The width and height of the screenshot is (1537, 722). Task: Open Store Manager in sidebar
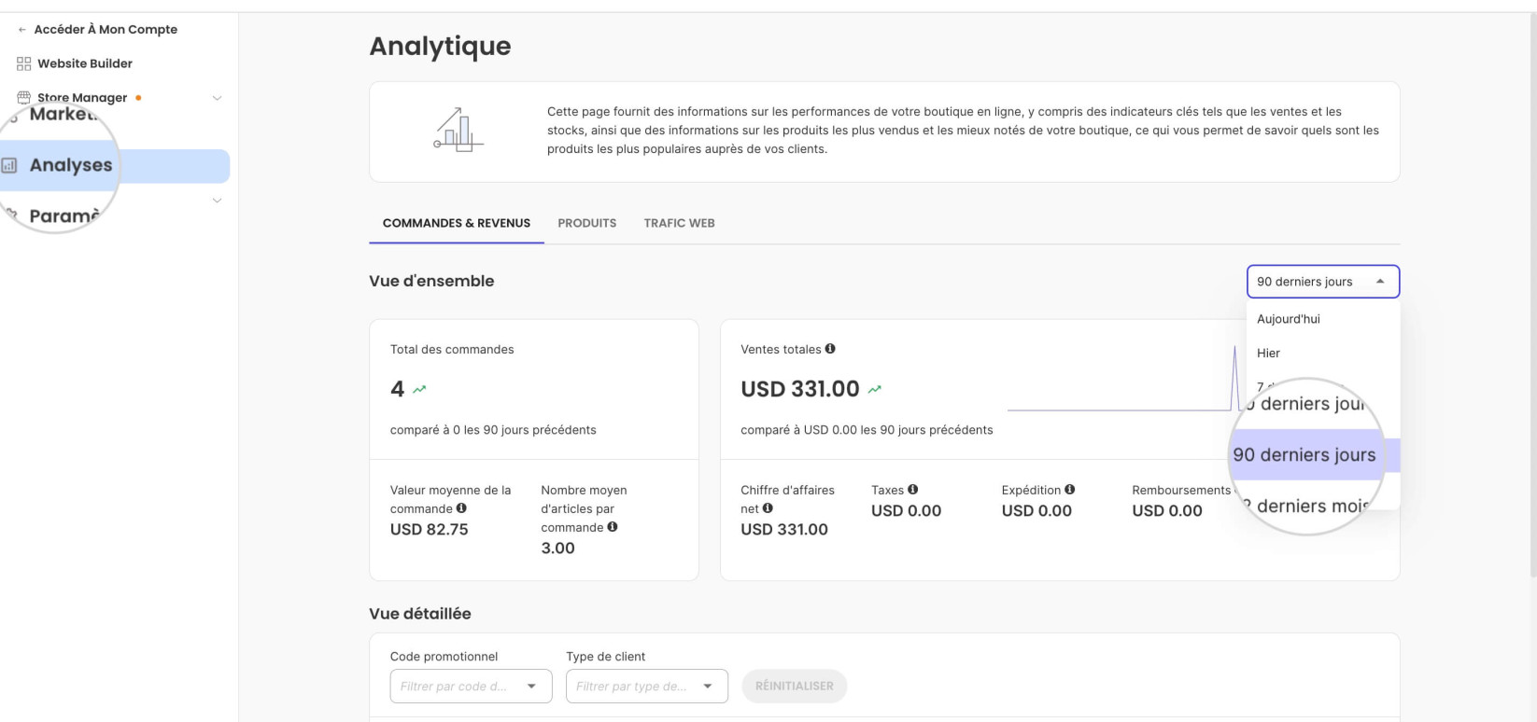point(82,97)
